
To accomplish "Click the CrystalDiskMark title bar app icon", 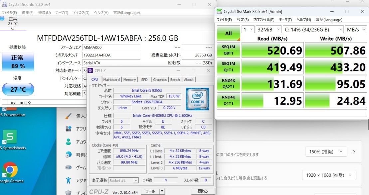I will tap(219, 11).
